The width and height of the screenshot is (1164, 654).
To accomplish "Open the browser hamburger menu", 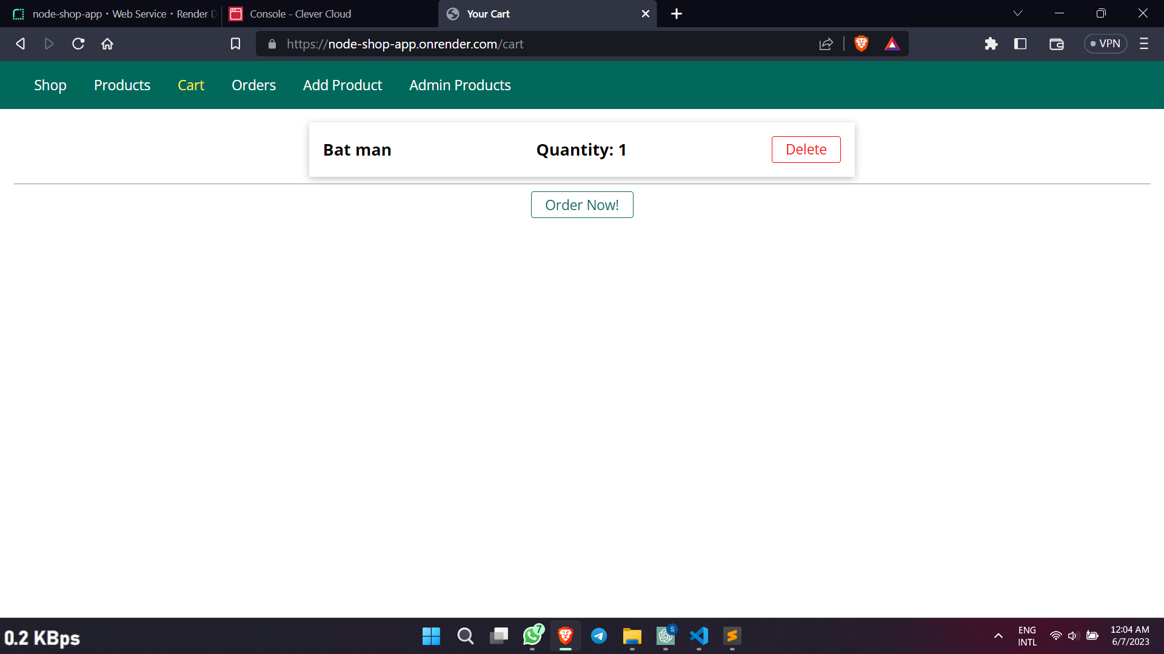I will click(x=1144, y=44).
